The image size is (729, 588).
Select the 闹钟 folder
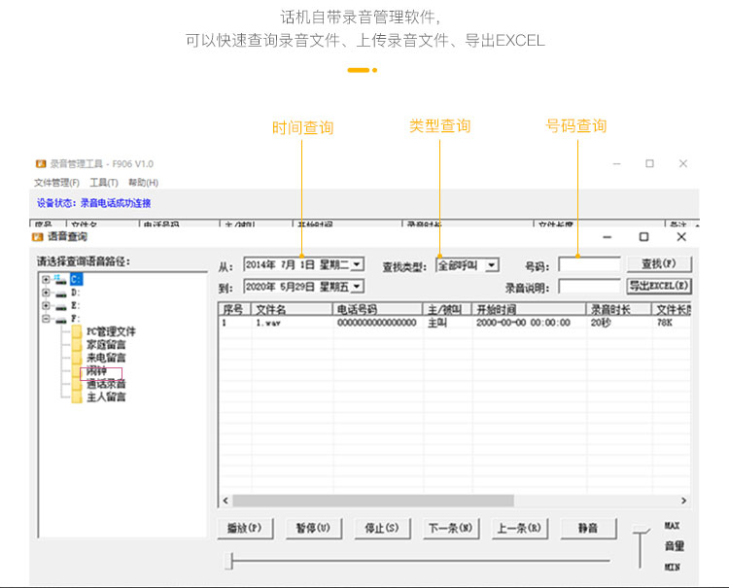point(96,371)
